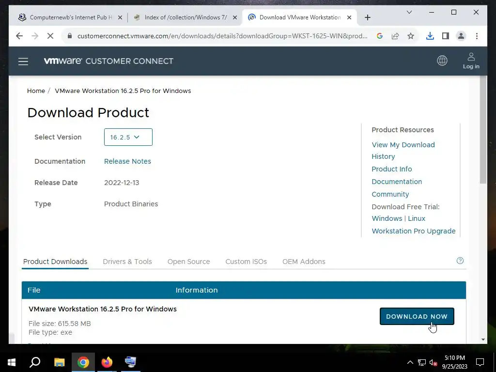Image resolution: width=496 pixels, height=372 pixels.
Task: Click the '2022-12-13' release date text
Action: coord(122,183)
